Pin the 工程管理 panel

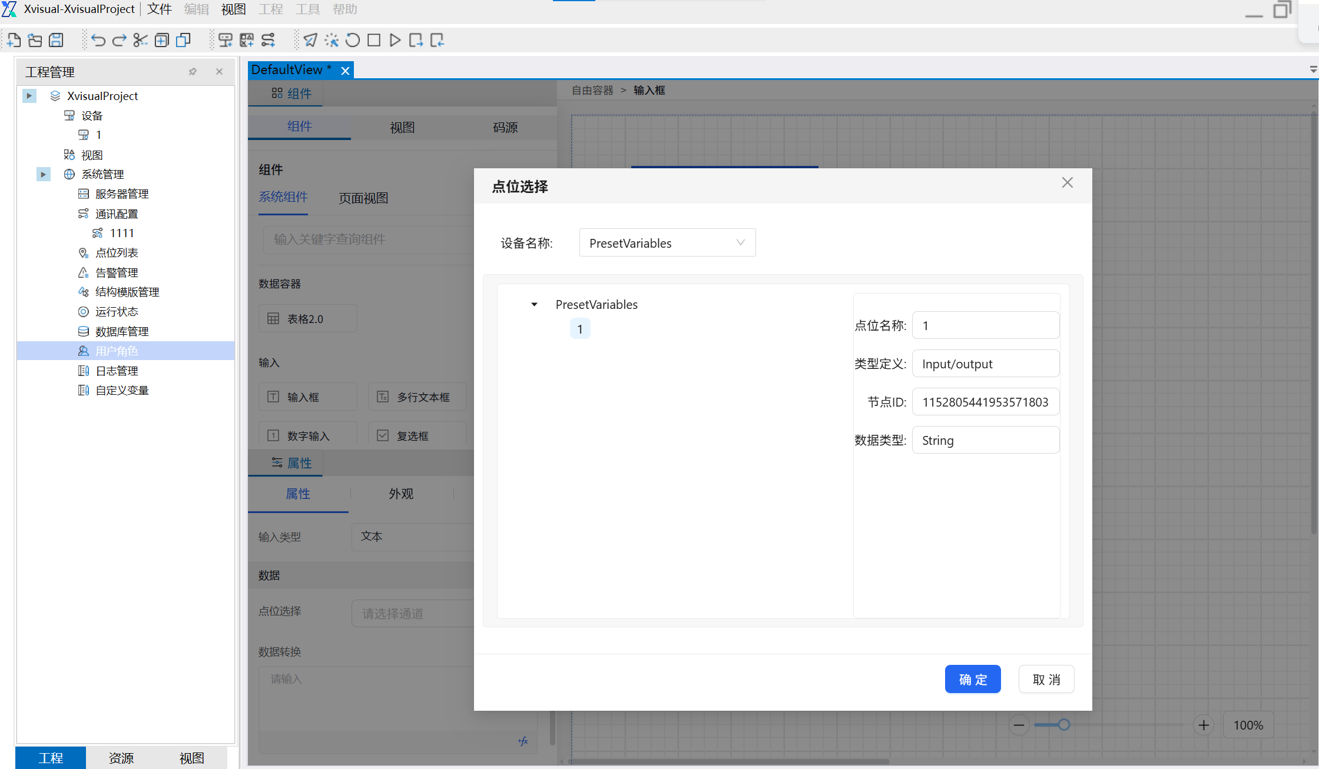193,72
